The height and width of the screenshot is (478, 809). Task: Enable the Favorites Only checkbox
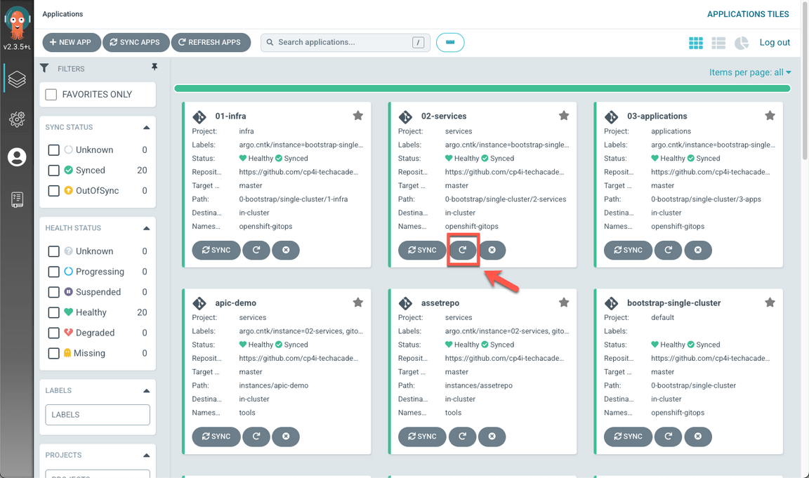[x=51, y=95]
